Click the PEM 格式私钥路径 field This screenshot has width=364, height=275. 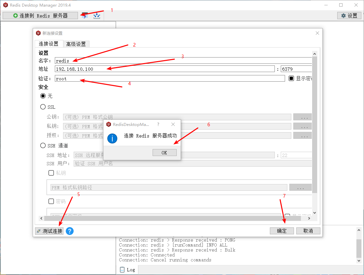click(169, 187)
